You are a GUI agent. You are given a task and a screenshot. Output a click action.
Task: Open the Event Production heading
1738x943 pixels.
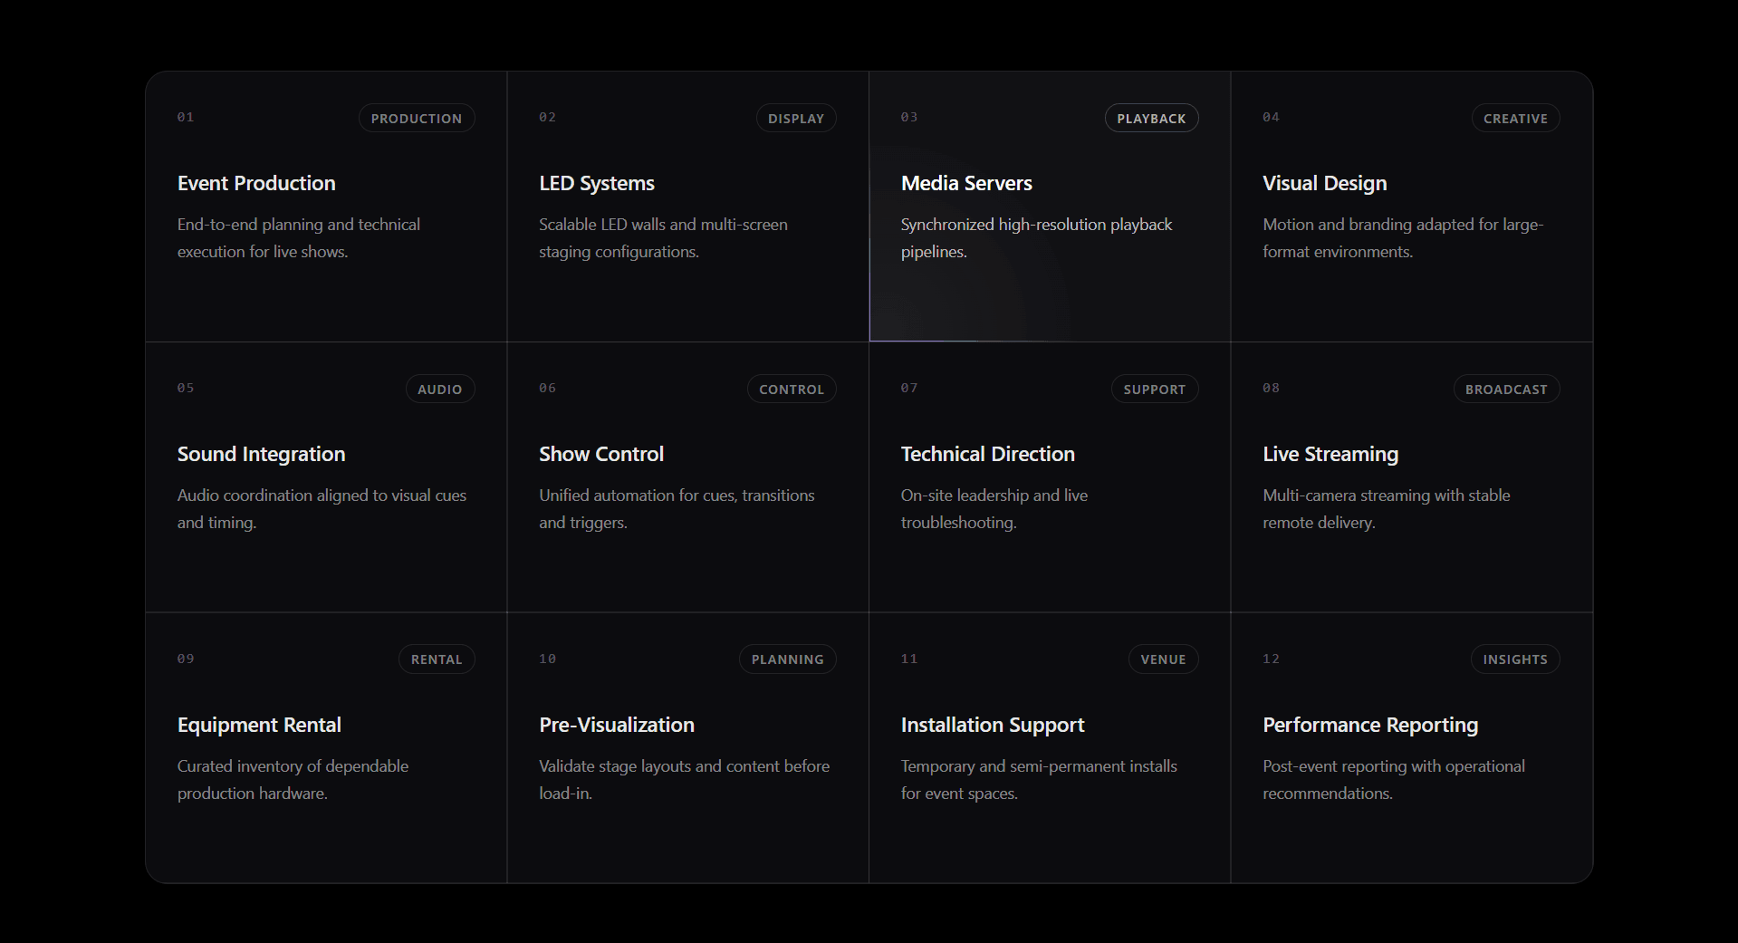pos(256,183)
